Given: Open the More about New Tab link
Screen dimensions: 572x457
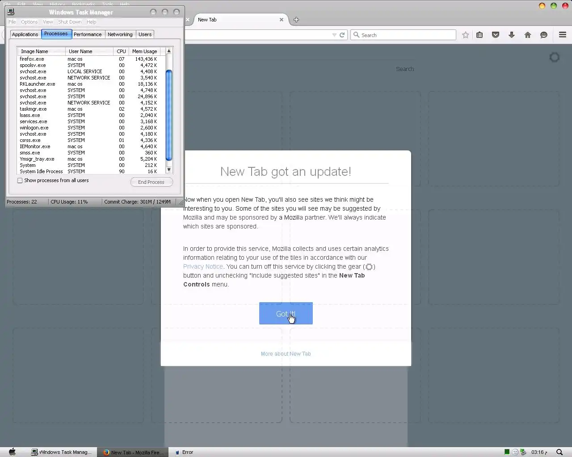Looking at the screenshot, I should coord(286,354).
